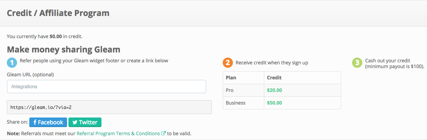Screen dimensions: 427x140
Task: Open Referral Program Terms & Conditions link
Action: point(118,134)
